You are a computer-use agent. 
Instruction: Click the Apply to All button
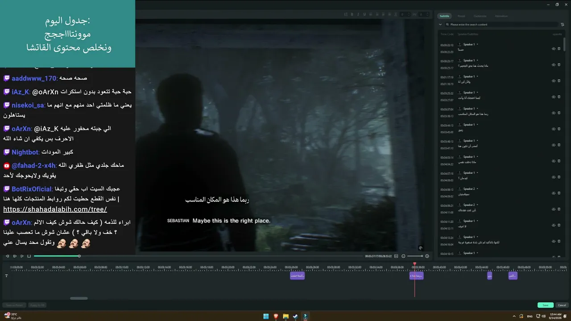[x=37, y=305]
